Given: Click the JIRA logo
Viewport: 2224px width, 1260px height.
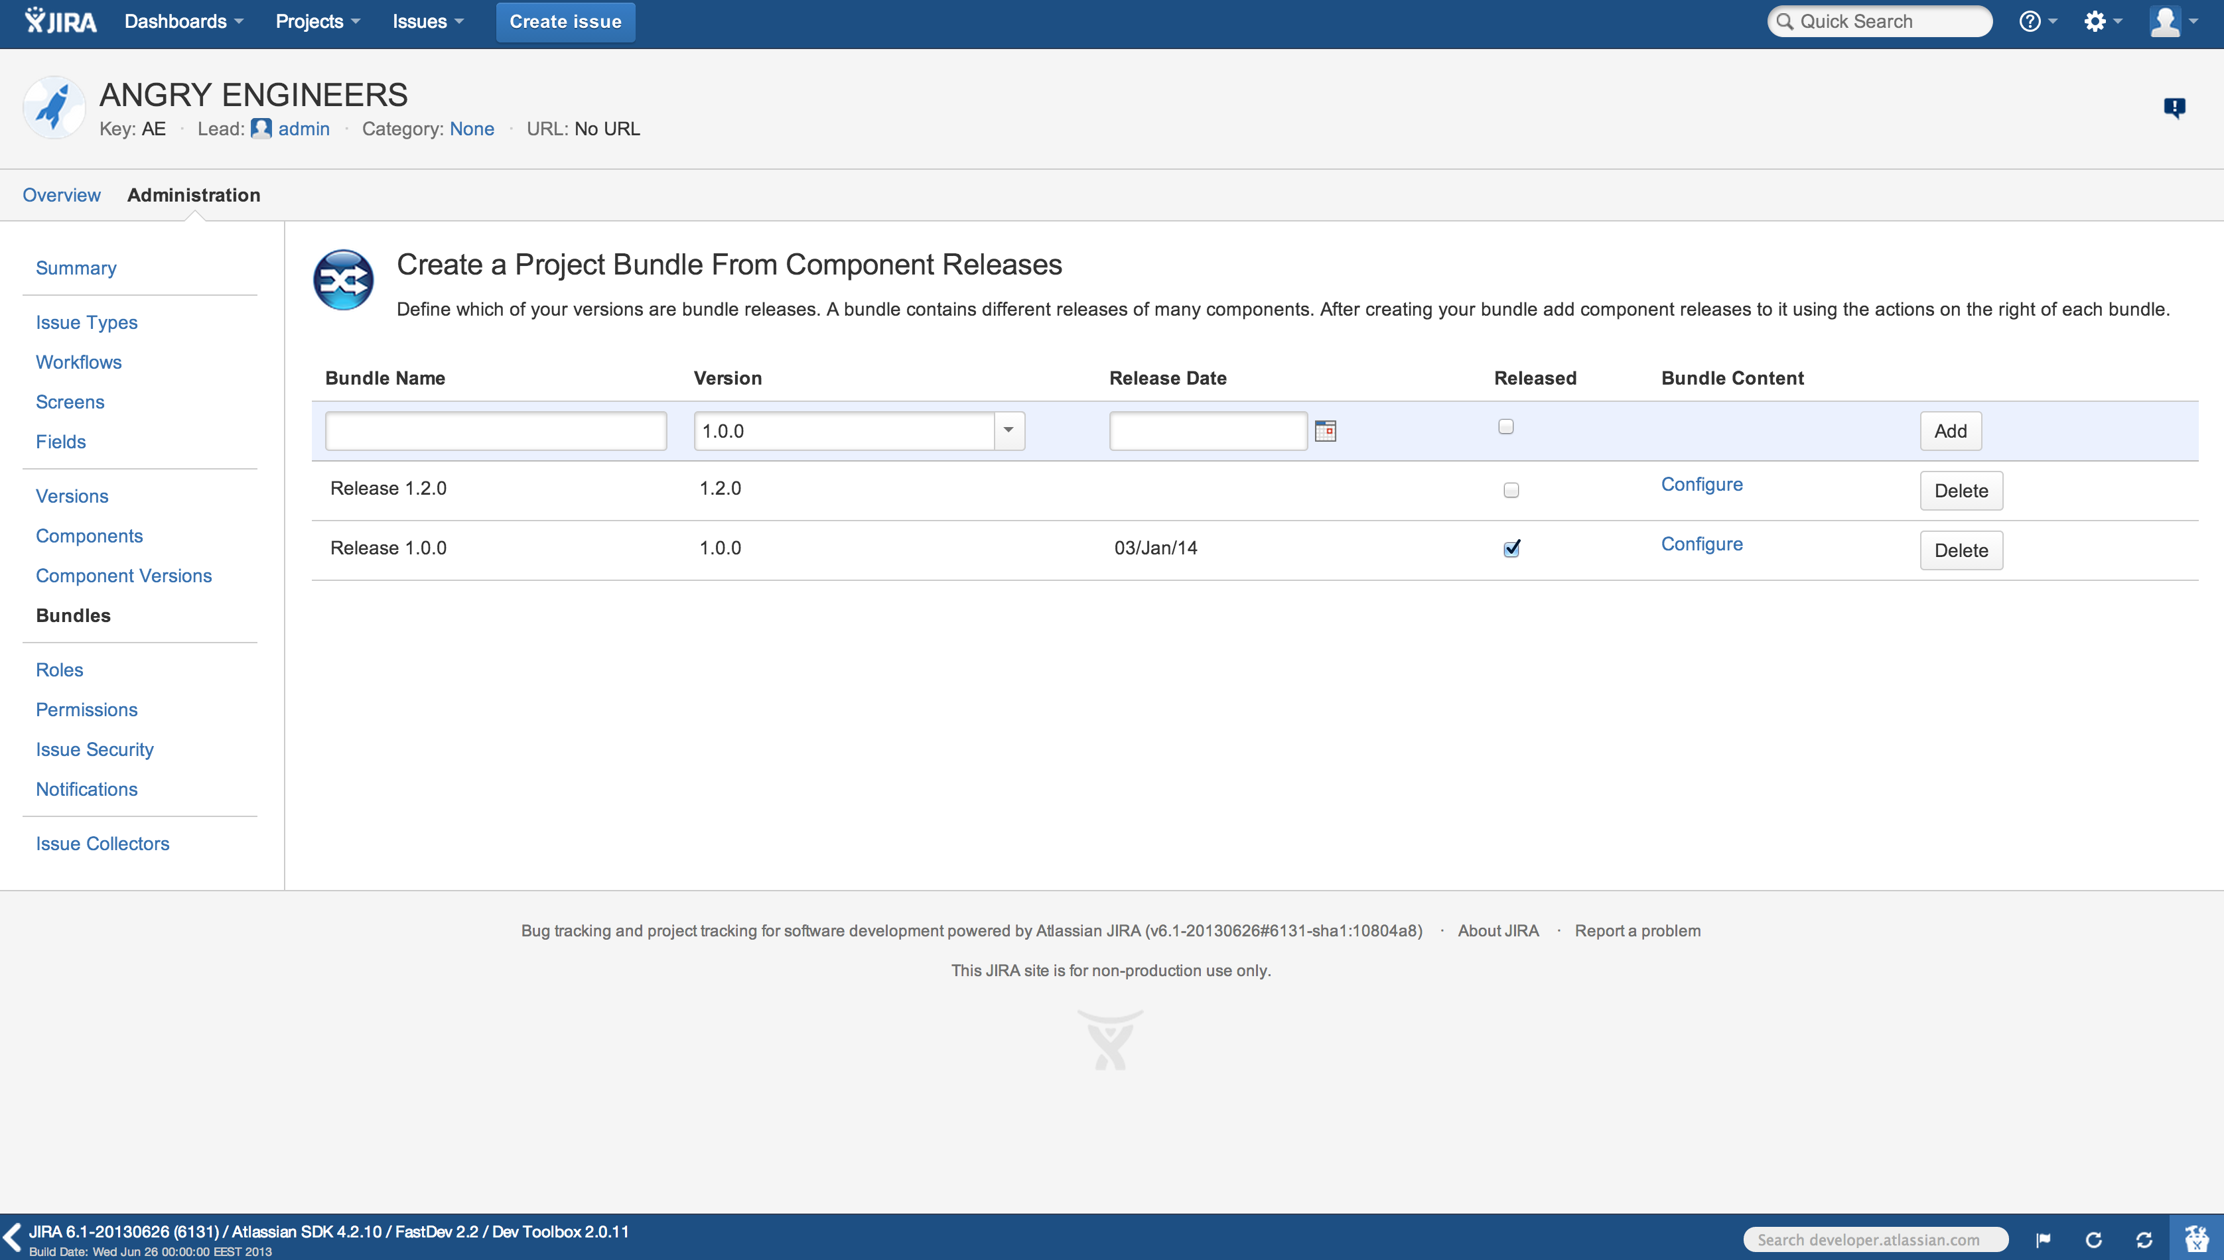Looking at the screenshot, I should 60,21.
